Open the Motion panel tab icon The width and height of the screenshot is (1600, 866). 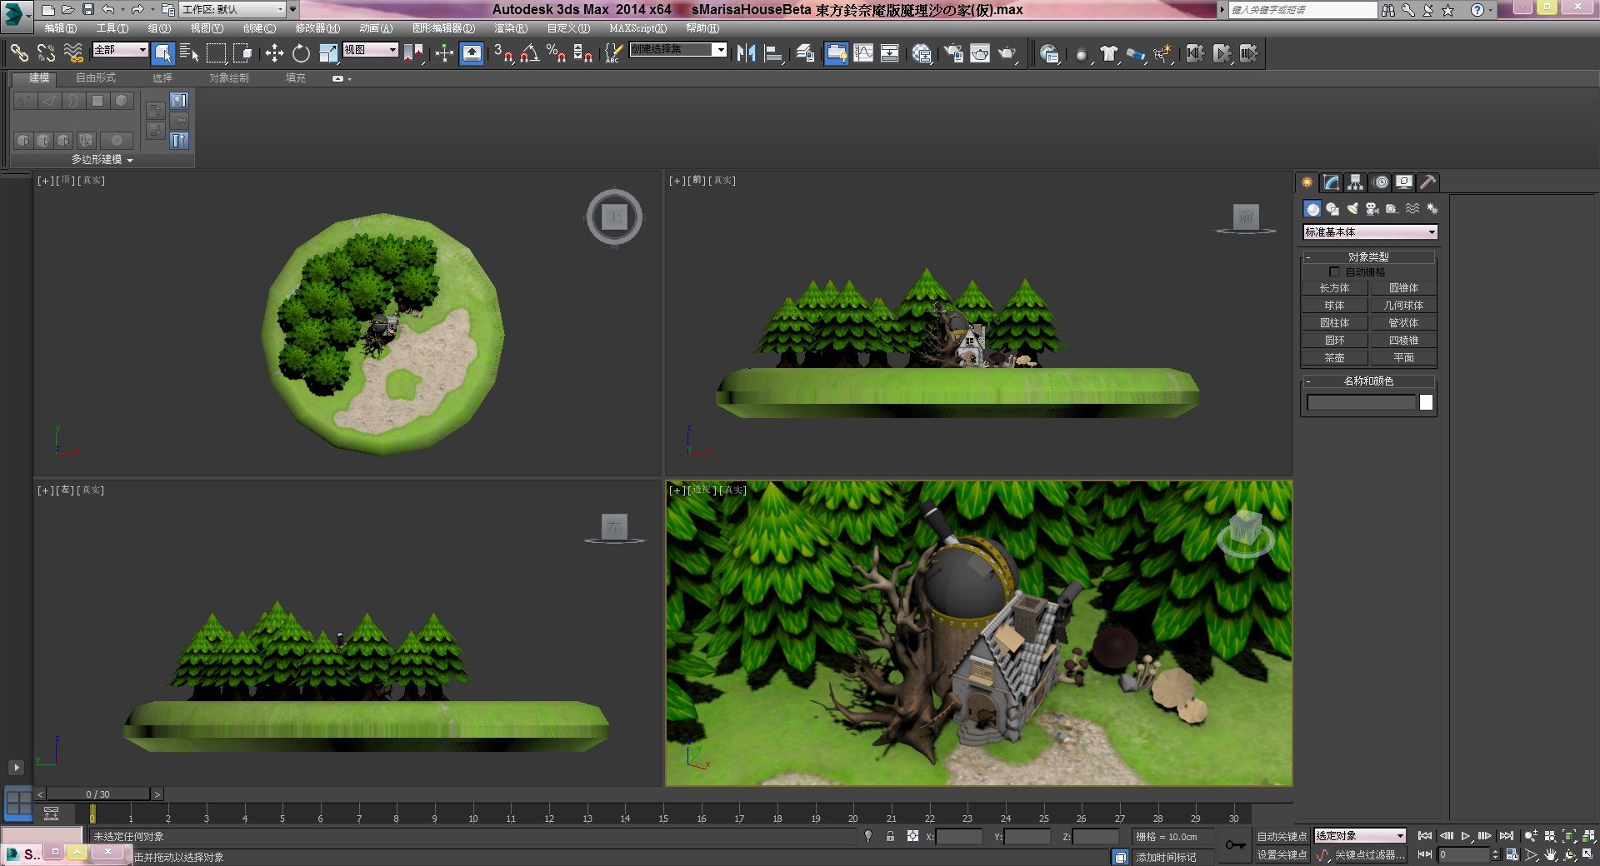click(1381, 182)
